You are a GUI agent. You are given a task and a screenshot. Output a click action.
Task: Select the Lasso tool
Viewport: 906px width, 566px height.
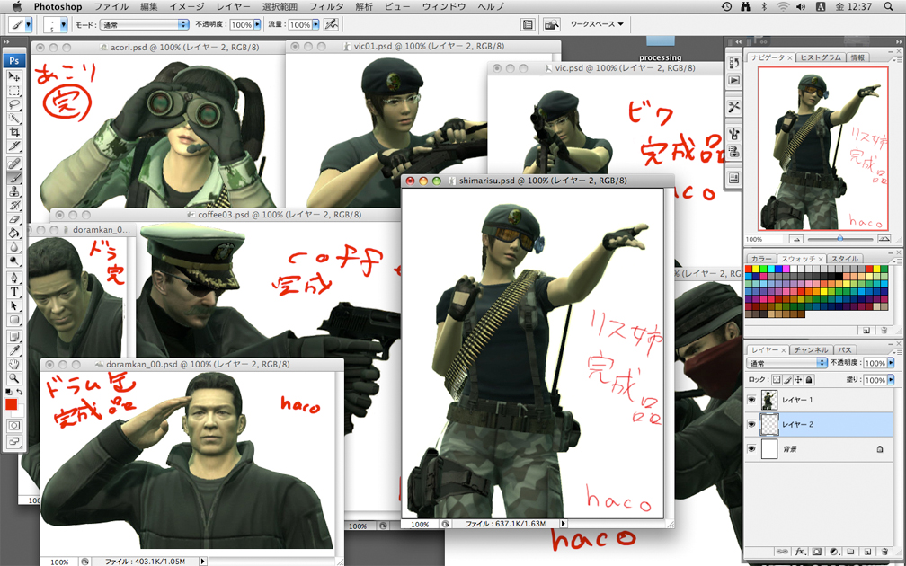tap(13, 104)
